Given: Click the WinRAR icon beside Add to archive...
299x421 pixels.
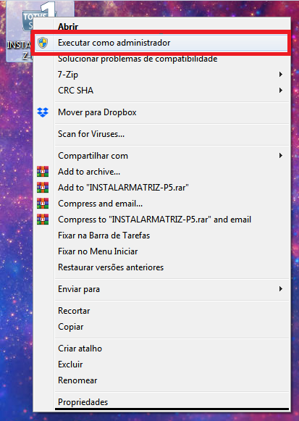Looking at the screenshot, I should (x=43, y=171).
